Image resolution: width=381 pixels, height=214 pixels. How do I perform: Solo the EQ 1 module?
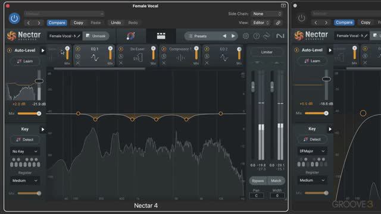[x=78, y=56]
